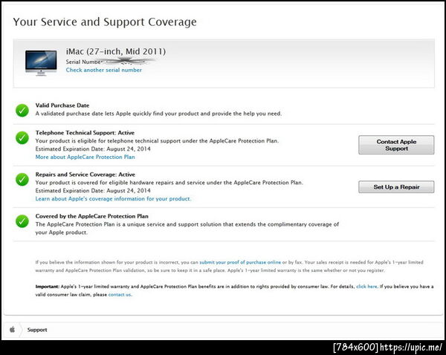
Task: Go to Support in the footer breadcrumb
Action: click(x=37, y=330)
